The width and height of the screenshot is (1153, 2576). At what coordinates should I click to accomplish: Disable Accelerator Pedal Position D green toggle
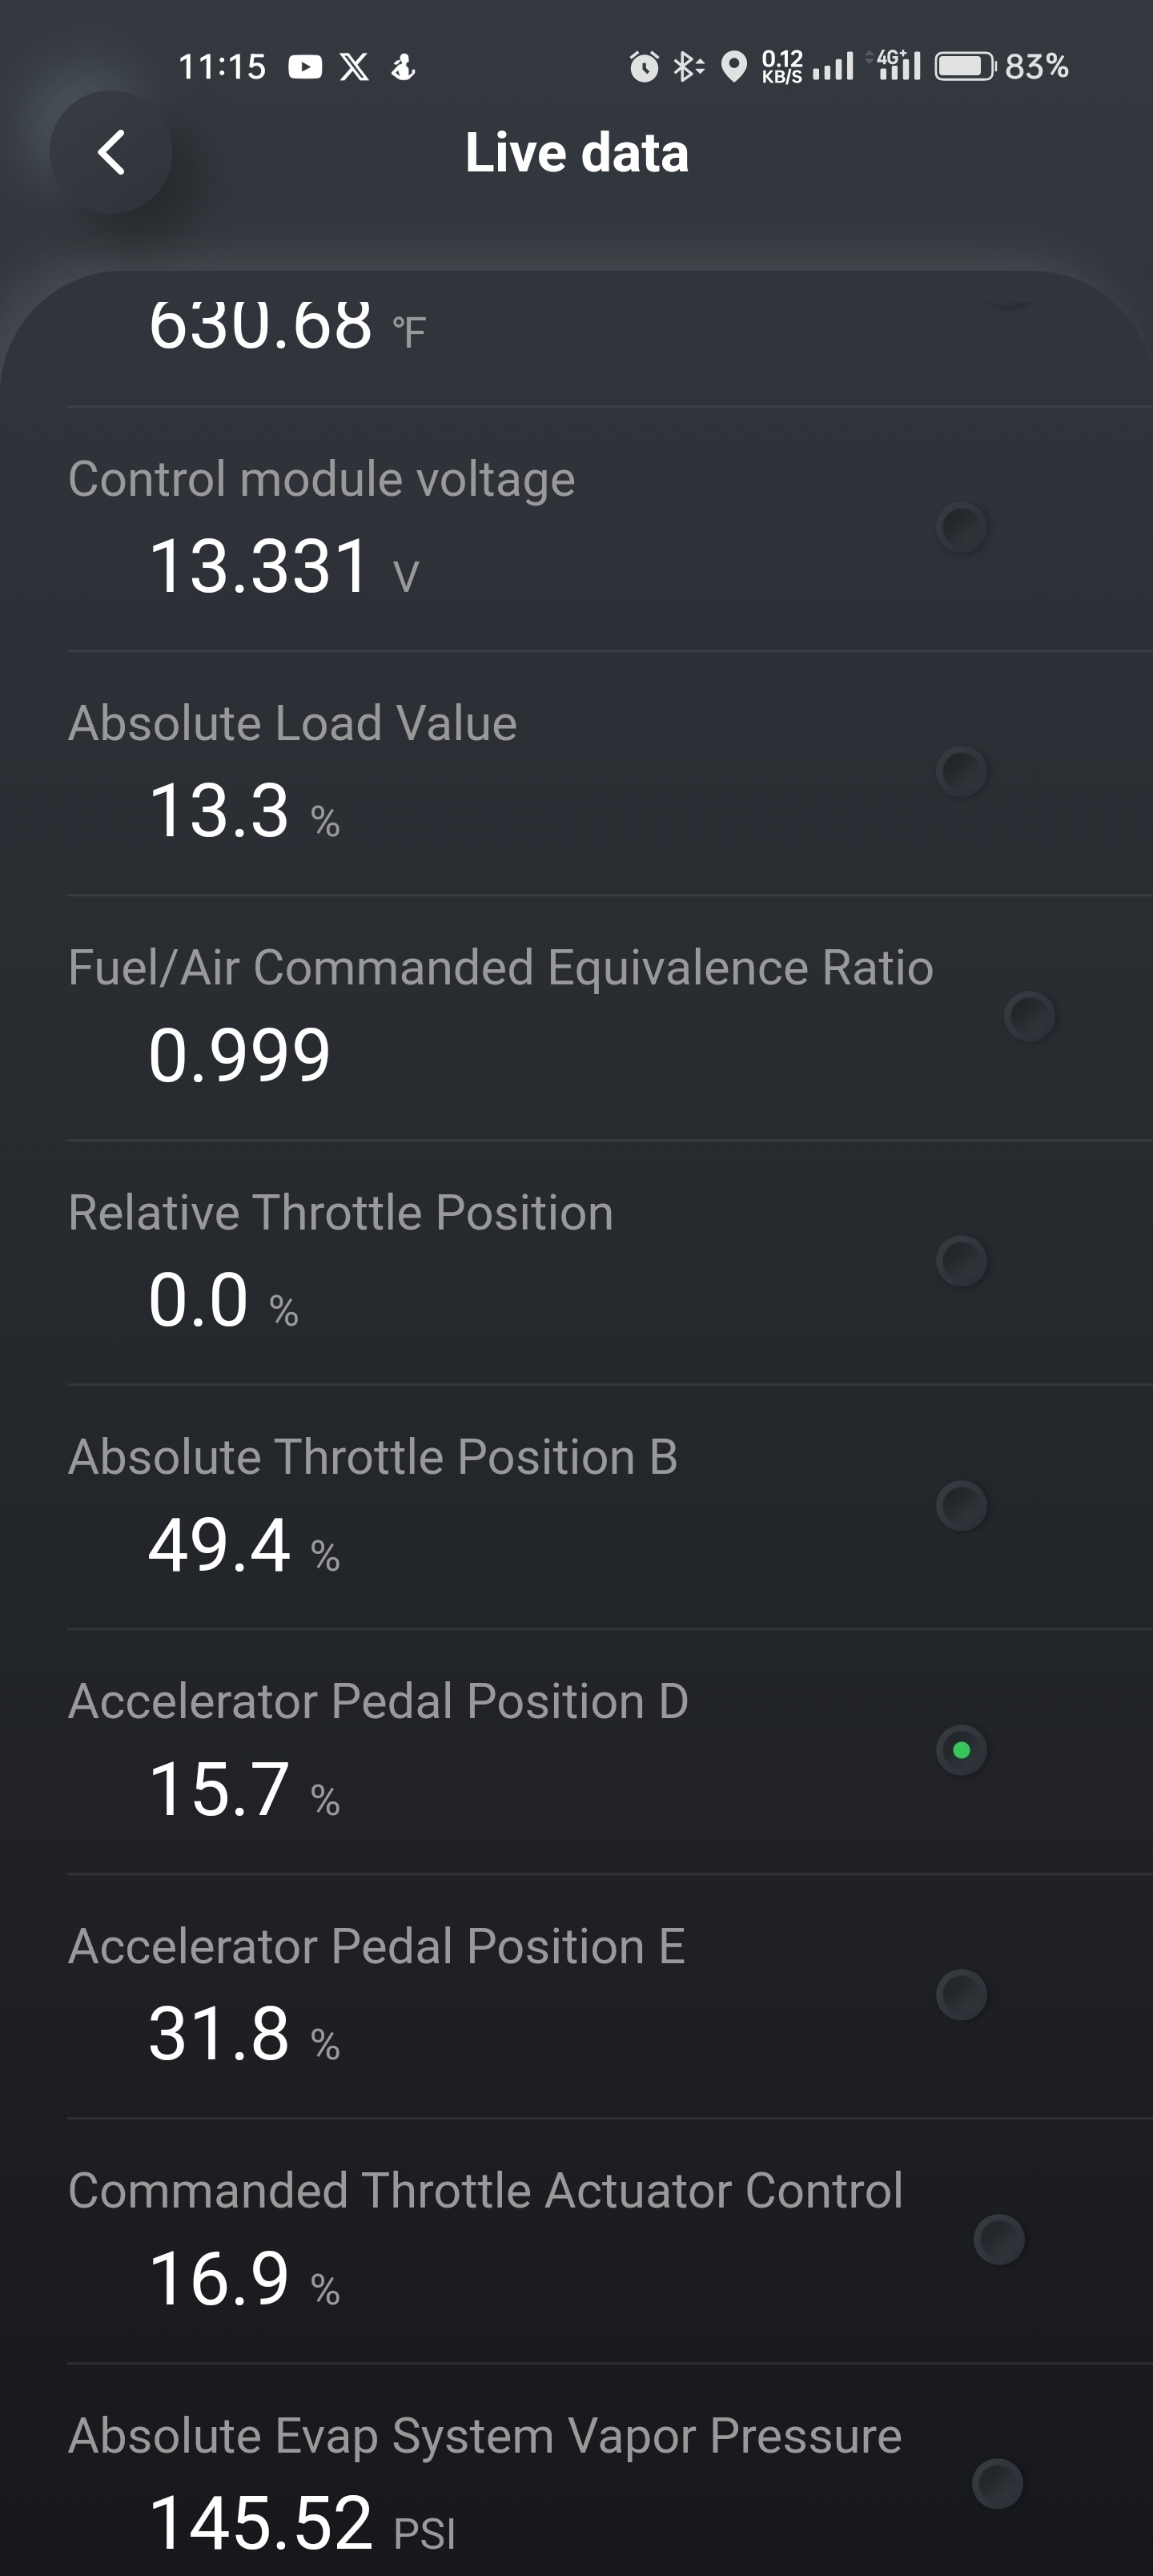(x=962, y=1750)
